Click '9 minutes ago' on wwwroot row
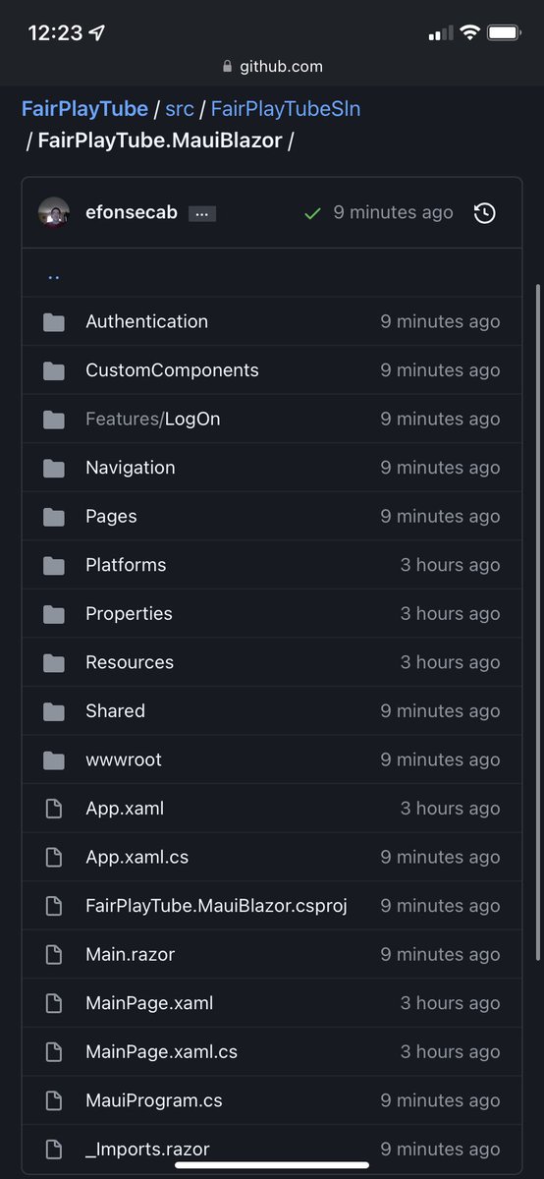Image resolution: width=544 pixels, height=1179 pixels. (440, 759)
